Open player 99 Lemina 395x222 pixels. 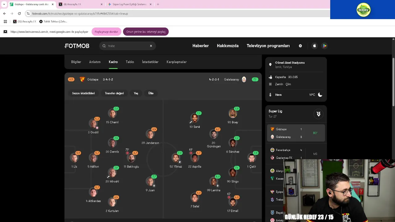pos(214,183)
